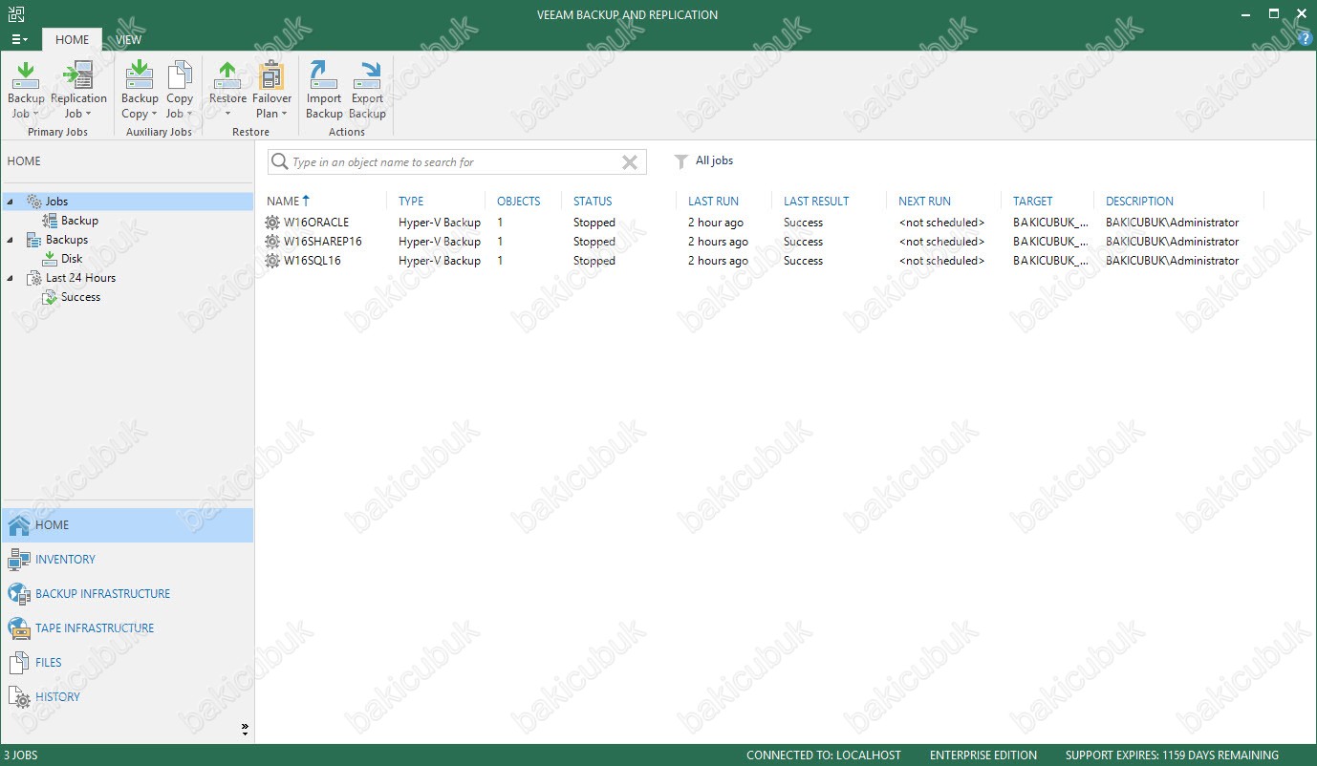Click the Export Backup icon

click(x=367, y=90)
